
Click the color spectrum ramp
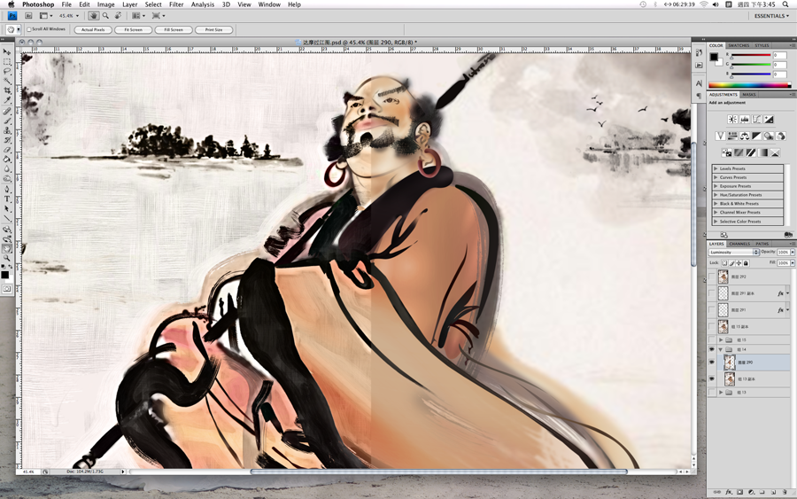pos(750,85)
